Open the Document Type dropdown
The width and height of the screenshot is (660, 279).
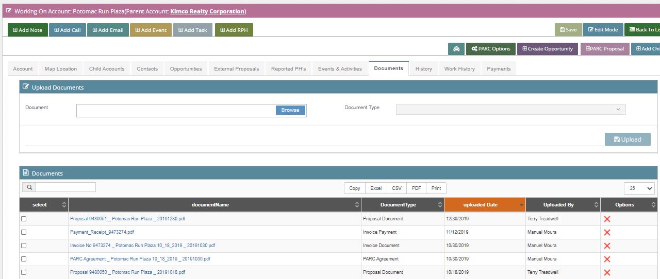510,109
